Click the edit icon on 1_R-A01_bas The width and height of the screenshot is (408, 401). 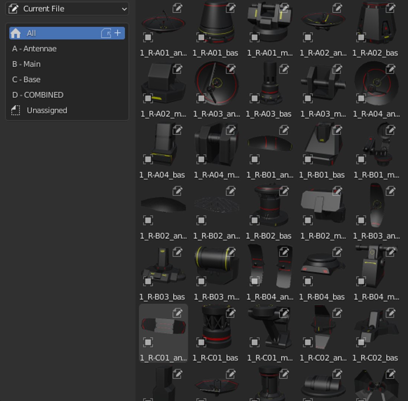point(231,8)
